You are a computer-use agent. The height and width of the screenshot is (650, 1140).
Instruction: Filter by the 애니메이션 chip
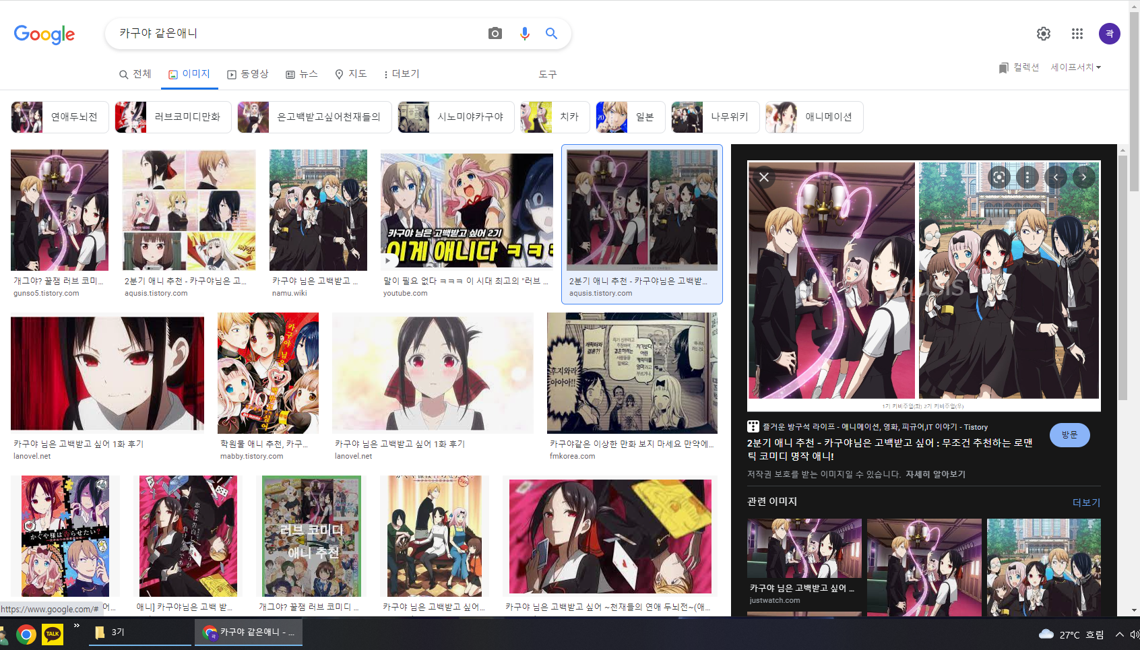pos(815,117)
